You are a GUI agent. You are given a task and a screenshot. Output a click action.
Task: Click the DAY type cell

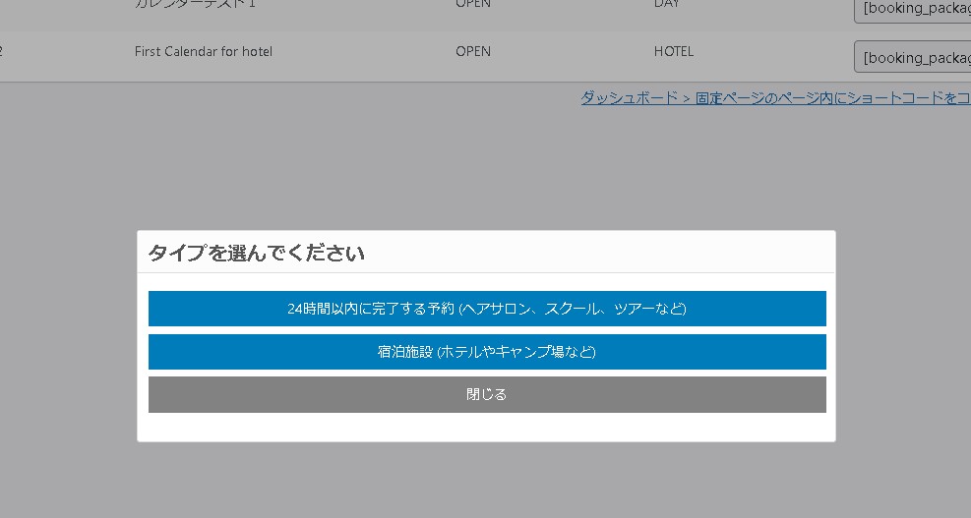pos(666,5)
